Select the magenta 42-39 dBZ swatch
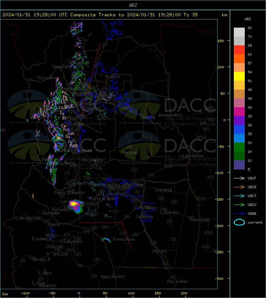Screen dimensions: 266x298 coord(239,111)
